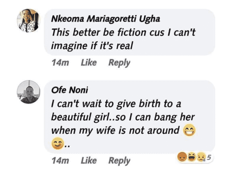The image size is (232, 176).
Task: Click the smiling emoji before the two dots
Action: point(57,145)
